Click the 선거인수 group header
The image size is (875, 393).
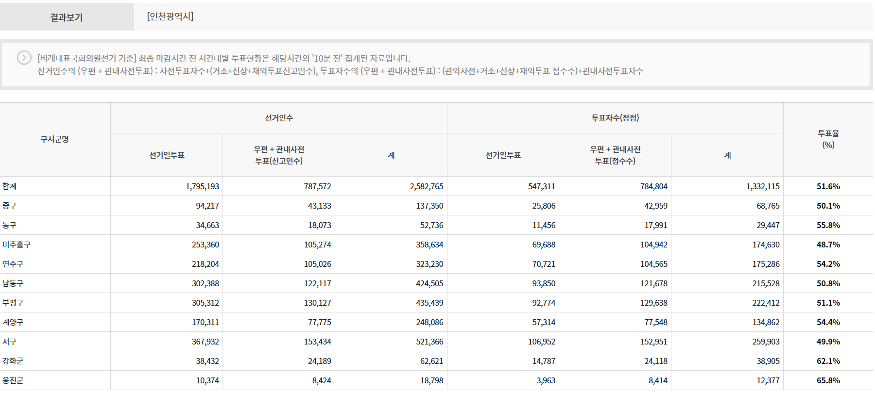click(x=278, y=118)
